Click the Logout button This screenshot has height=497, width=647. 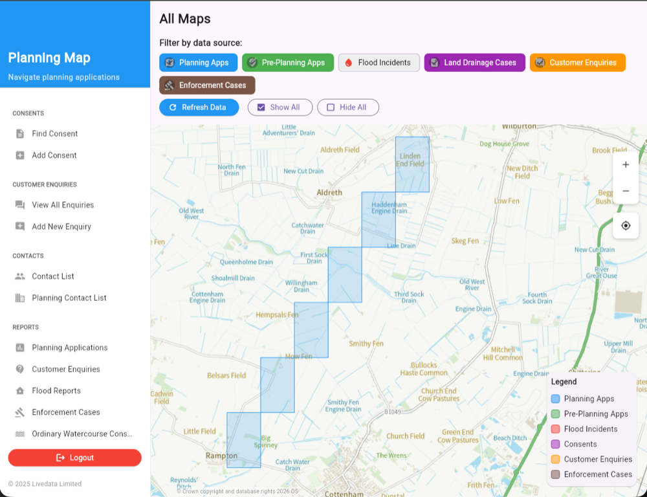click(74, 458)
